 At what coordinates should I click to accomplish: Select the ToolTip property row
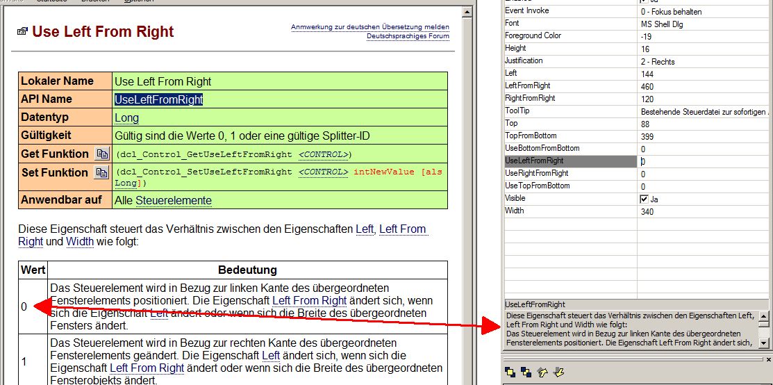[636, 111]
